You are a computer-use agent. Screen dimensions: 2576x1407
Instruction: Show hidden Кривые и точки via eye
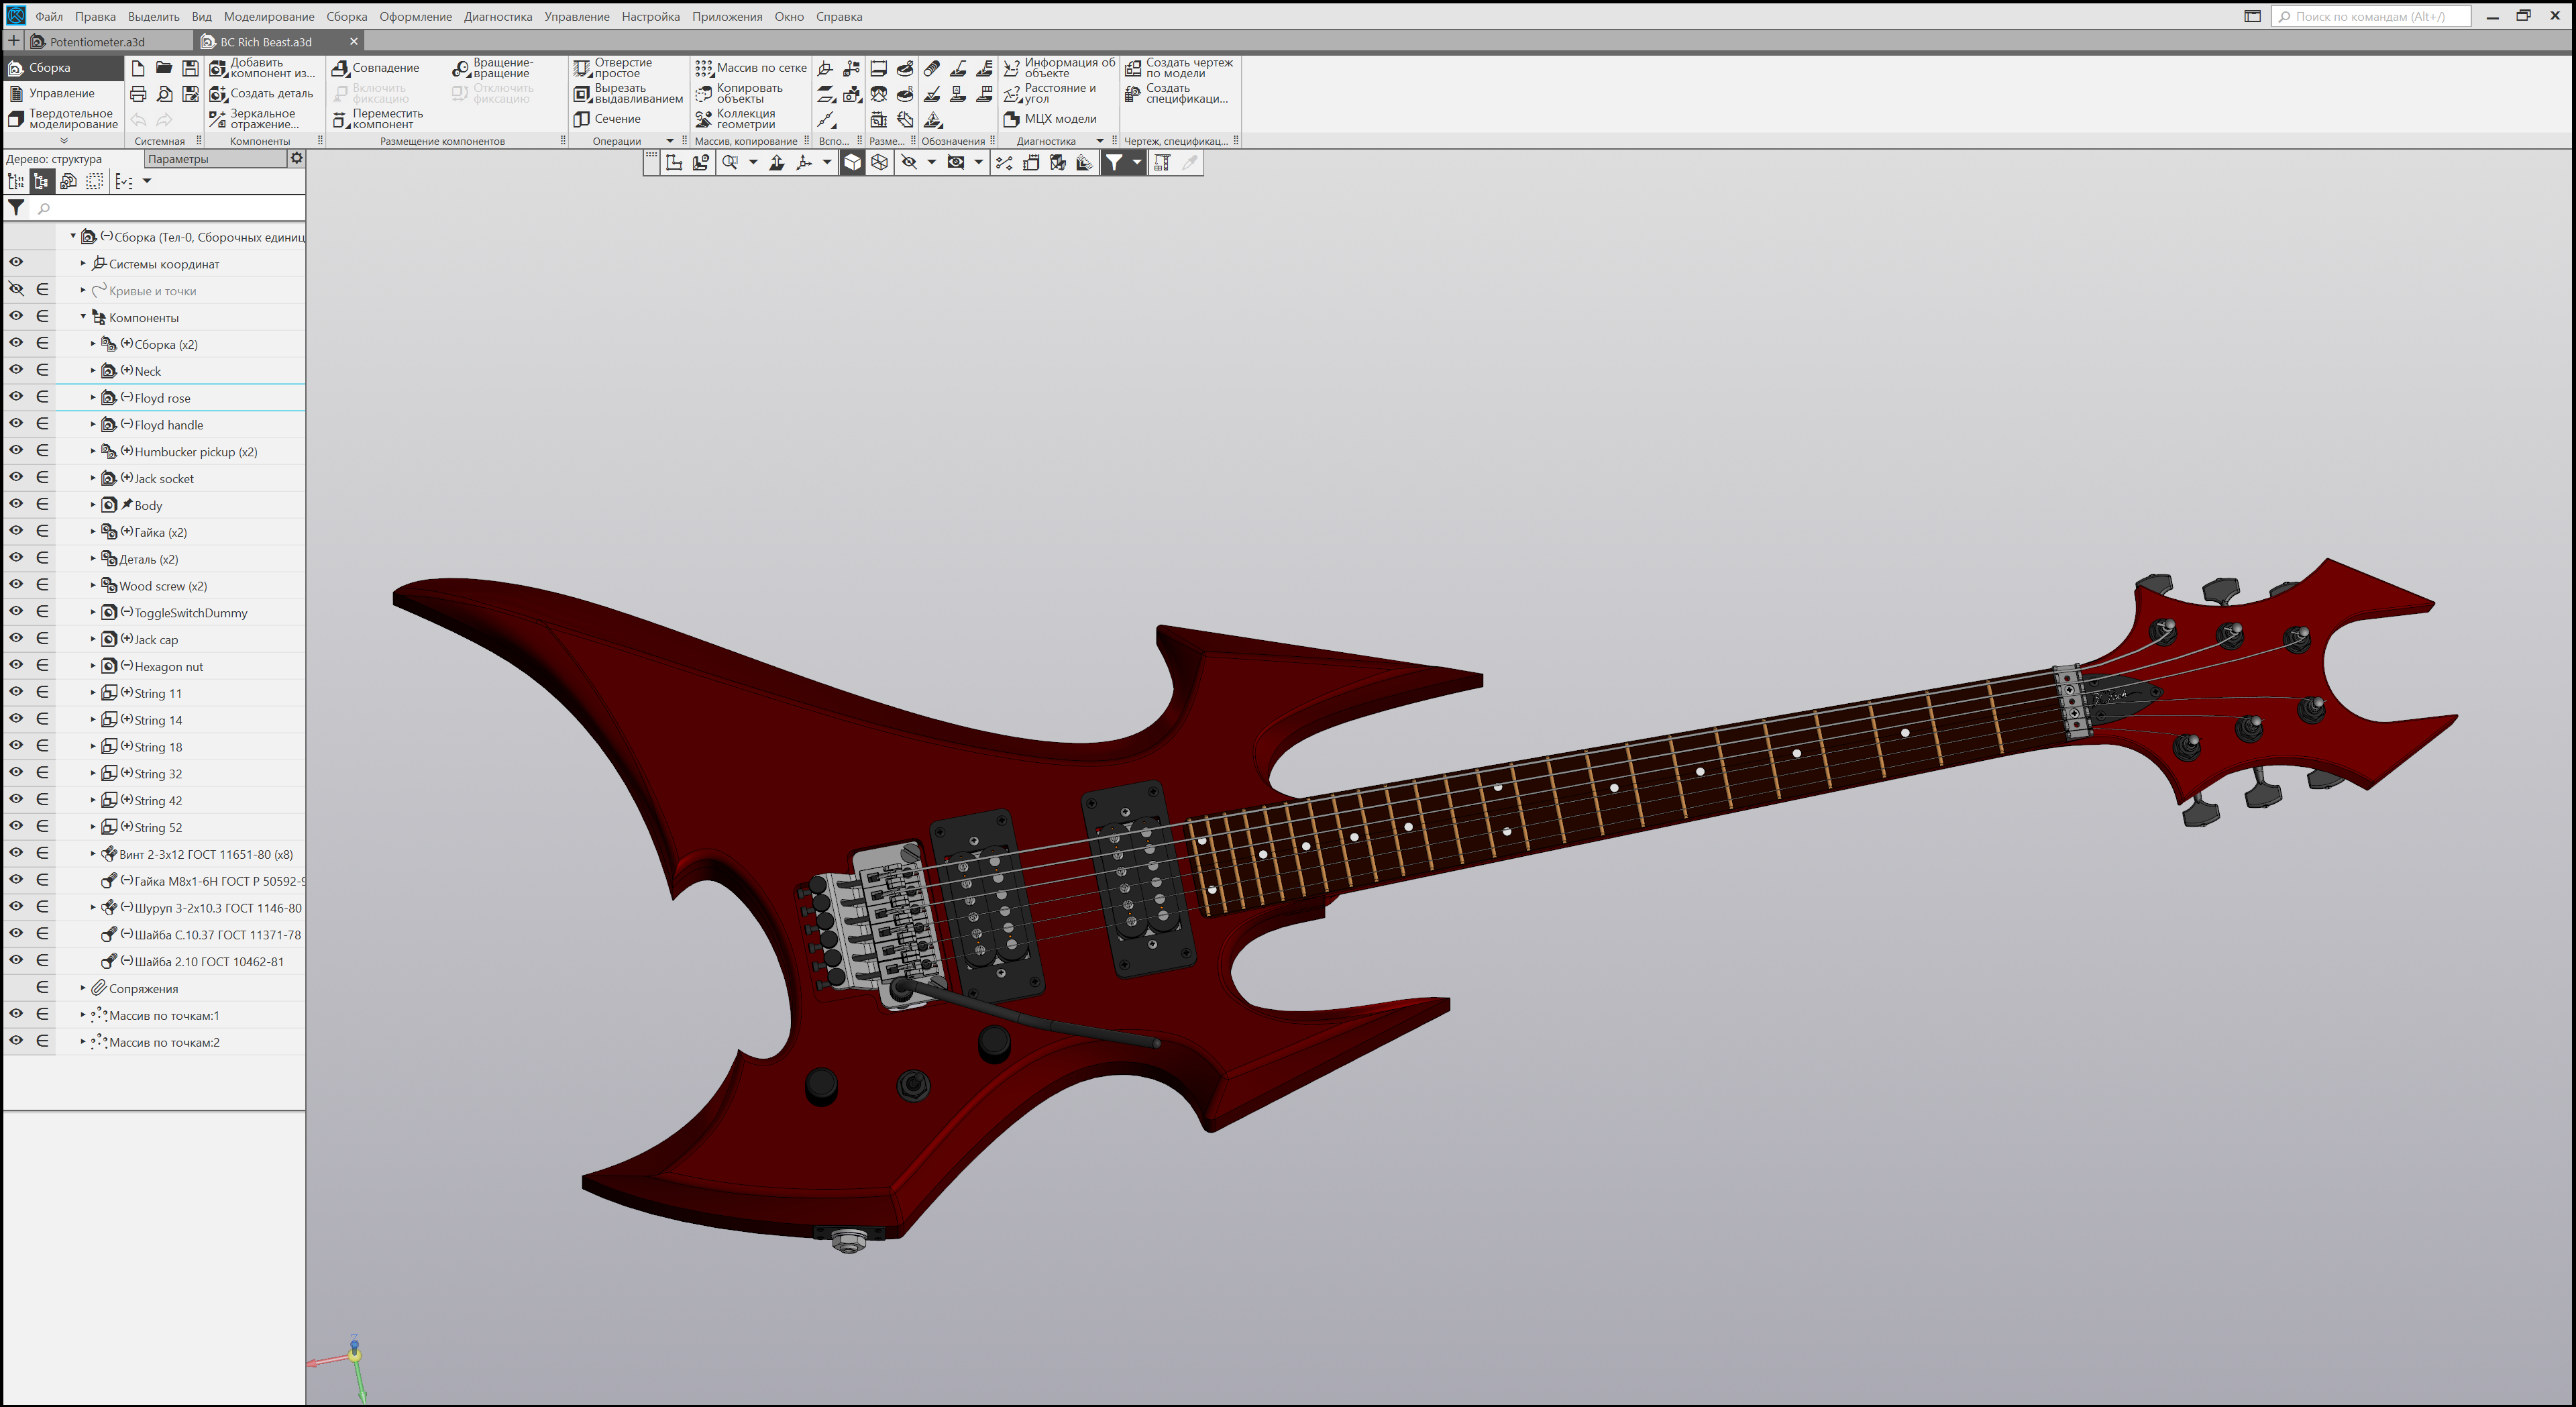(16, 290)
